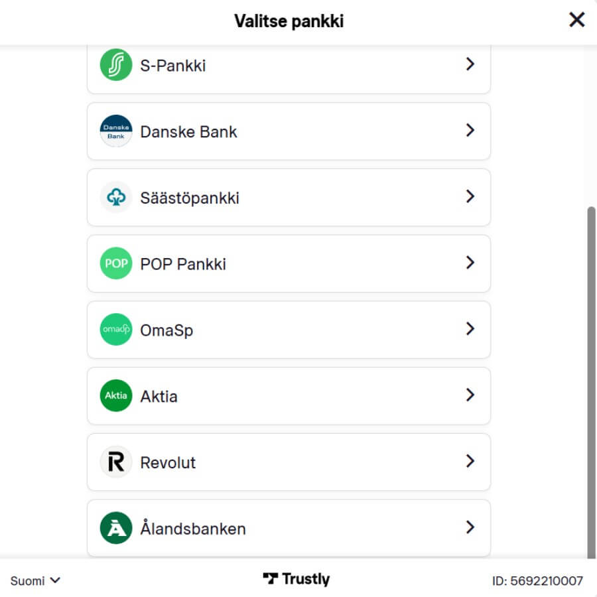Open the Suomi language dropdown

coord(36,580)
